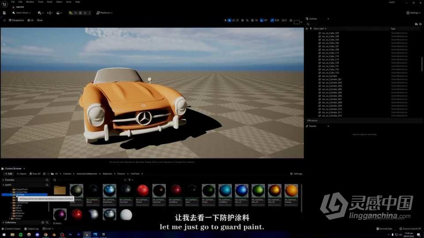
Task: Open scale snap value 0.25 dropdown
Action: (276, 20)
